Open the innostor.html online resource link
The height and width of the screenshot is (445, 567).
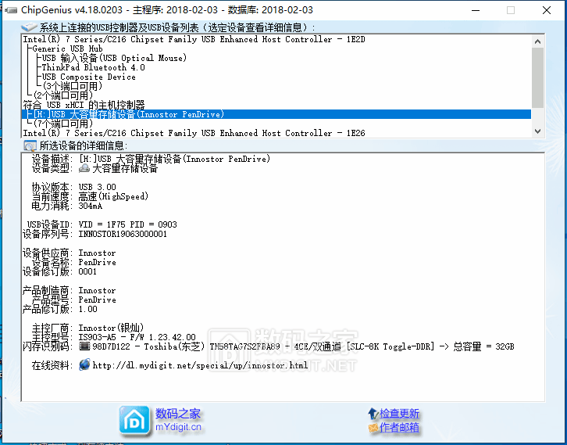click(x=200, y=365)
